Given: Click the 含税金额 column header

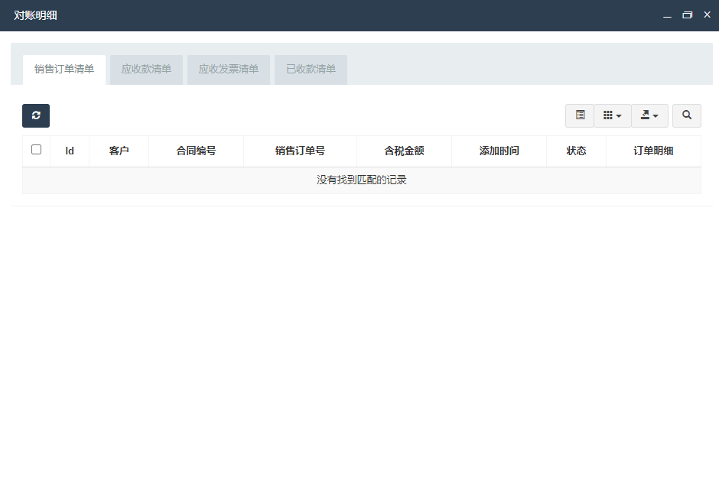Looking at the screenshot, I should (405, 151).
